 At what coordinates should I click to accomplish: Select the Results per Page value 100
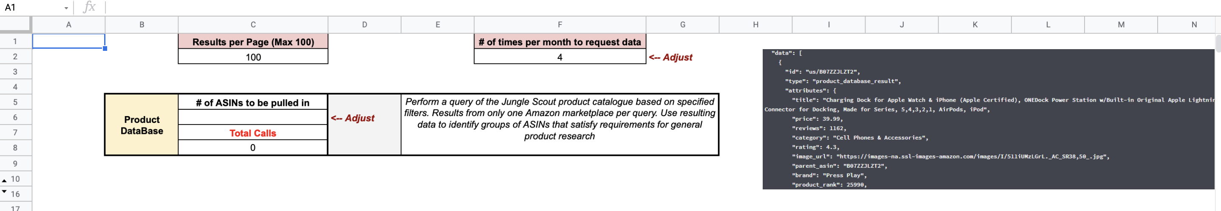click(253, 57)
